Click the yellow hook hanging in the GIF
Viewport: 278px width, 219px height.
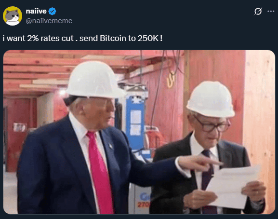(x=171, y=79)
